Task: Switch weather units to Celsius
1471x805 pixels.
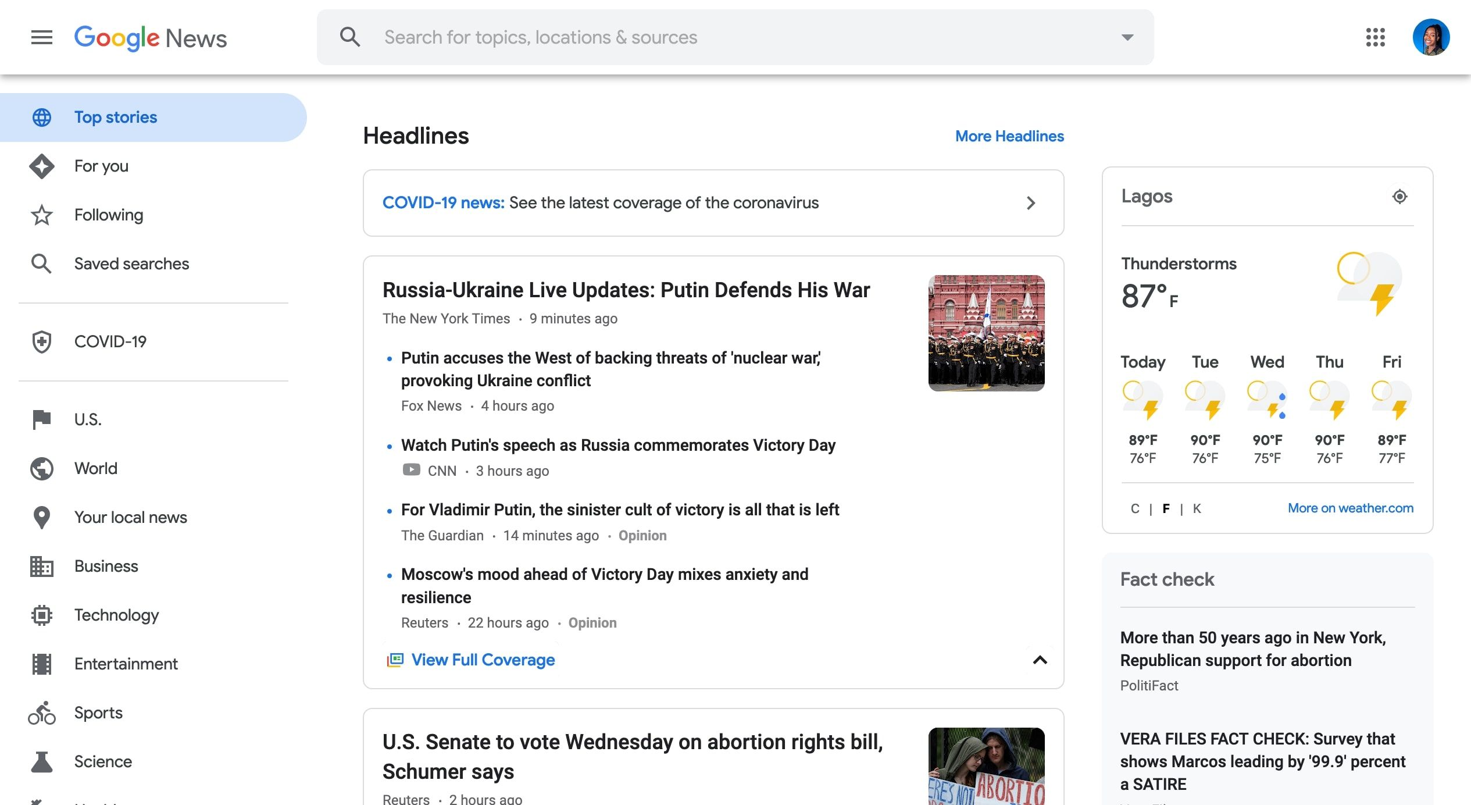Action: click(1134, 508)
